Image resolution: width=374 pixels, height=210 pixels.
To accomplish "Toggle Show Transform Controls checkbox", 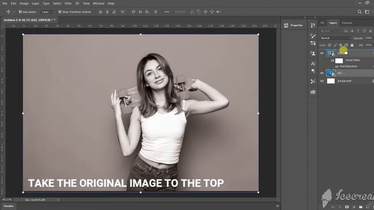I will [x=60, y=12].
